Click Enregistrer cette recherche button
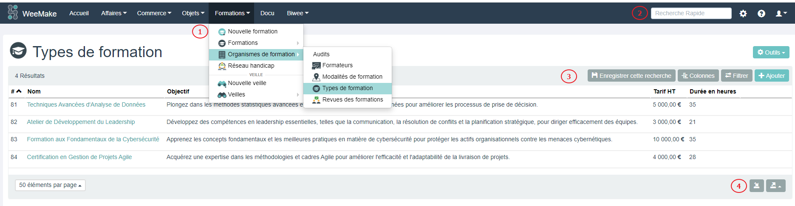795x206 pixels. 631,76
